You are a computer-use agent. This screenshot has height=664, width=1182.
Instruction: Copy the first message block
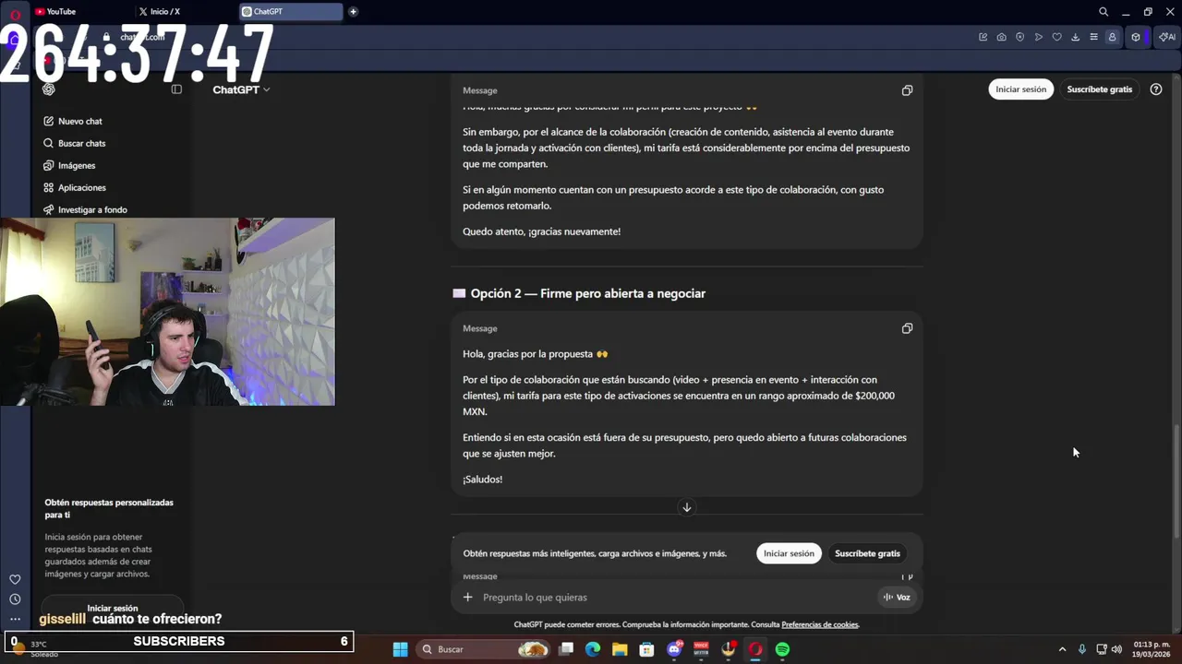[907, 90]
